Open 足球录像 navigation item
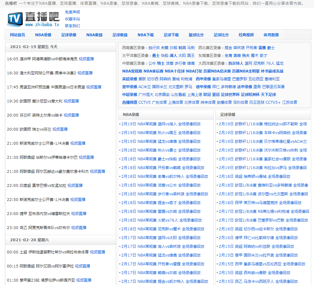This screenshot has width=314, height=285. tap(69, 35)
